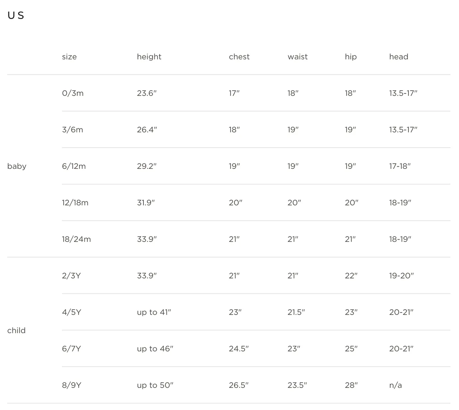Click the 2/3Y size row label
The image size is (459, 410).
71,276
